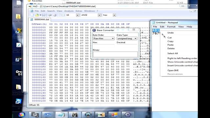
Task: Choose Select All in Notepad context menu
Action: (x=173, y=53)
